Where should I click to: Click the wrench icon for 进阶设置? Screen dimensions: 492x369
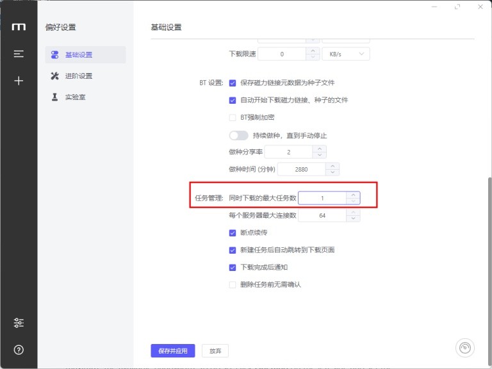click(x=54, y=76)
